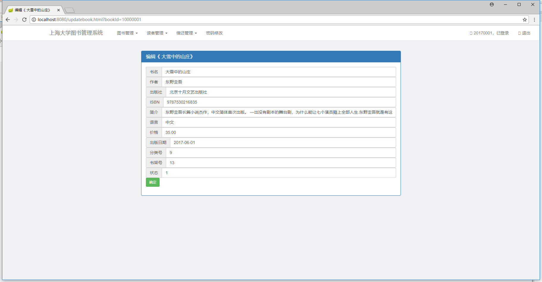Open Chrome three-dot menu
Screen dimensions: 542x282
(534, 20)
